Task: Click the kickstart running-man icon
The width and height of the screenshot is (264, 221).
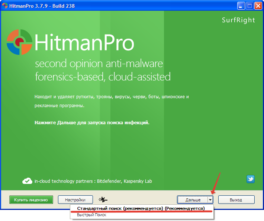Action: click(103, 199)
